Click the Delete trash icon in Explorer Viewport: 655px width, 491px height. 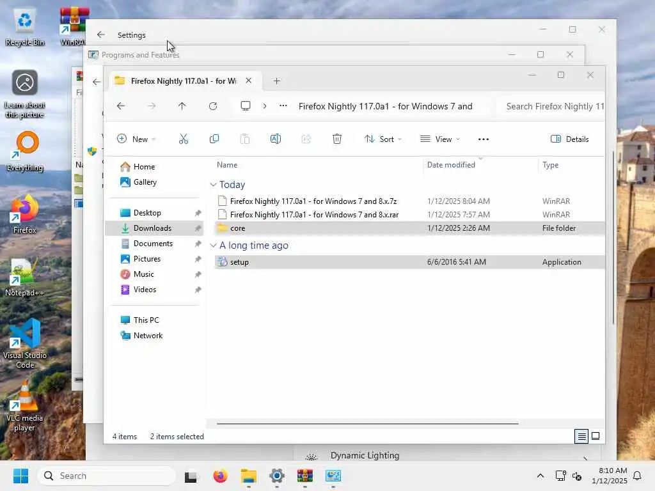(337, 139)
